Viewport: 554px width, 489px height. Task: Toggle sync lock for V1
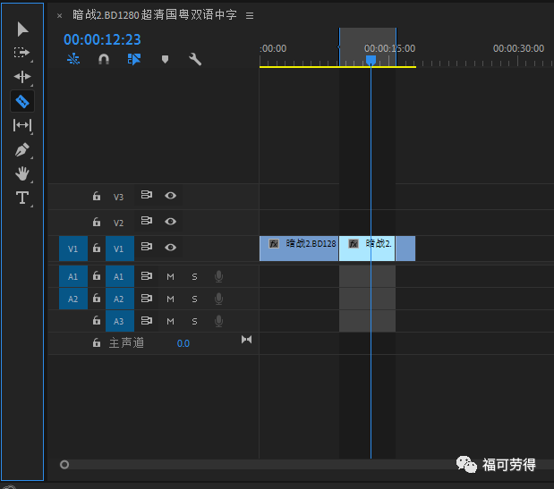click(x=146, y=247)
